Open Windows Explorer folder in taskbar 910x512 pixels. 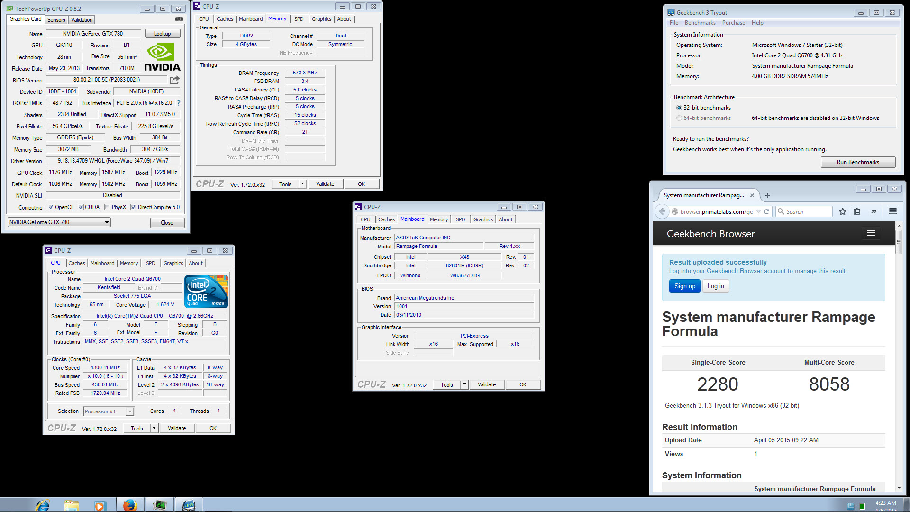pyautogui.click(x=72, y=505)
